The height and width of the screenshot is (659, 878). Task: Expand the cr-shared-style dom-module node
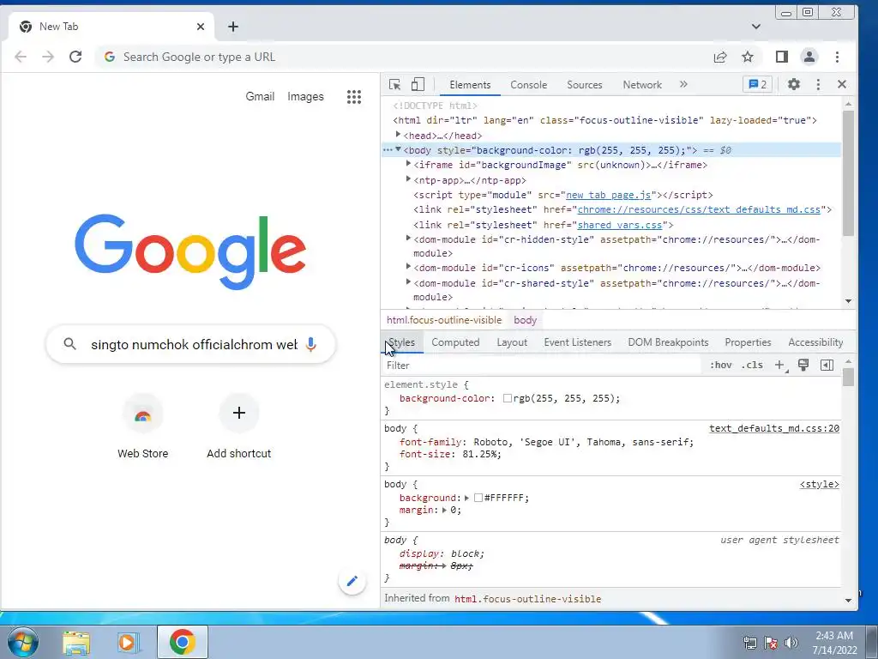click(408, 281)
